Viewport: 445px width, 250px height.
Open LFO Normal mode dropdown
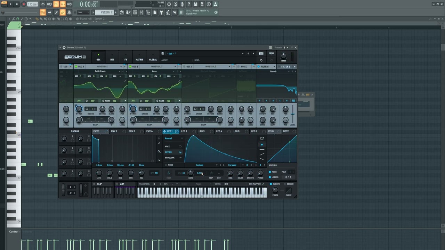coord(173,138)
